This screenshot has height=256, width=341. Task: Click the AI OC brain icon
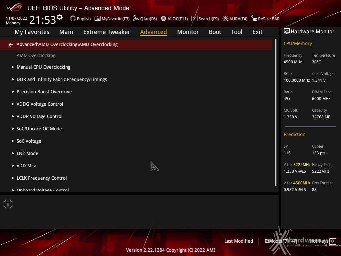163,19
